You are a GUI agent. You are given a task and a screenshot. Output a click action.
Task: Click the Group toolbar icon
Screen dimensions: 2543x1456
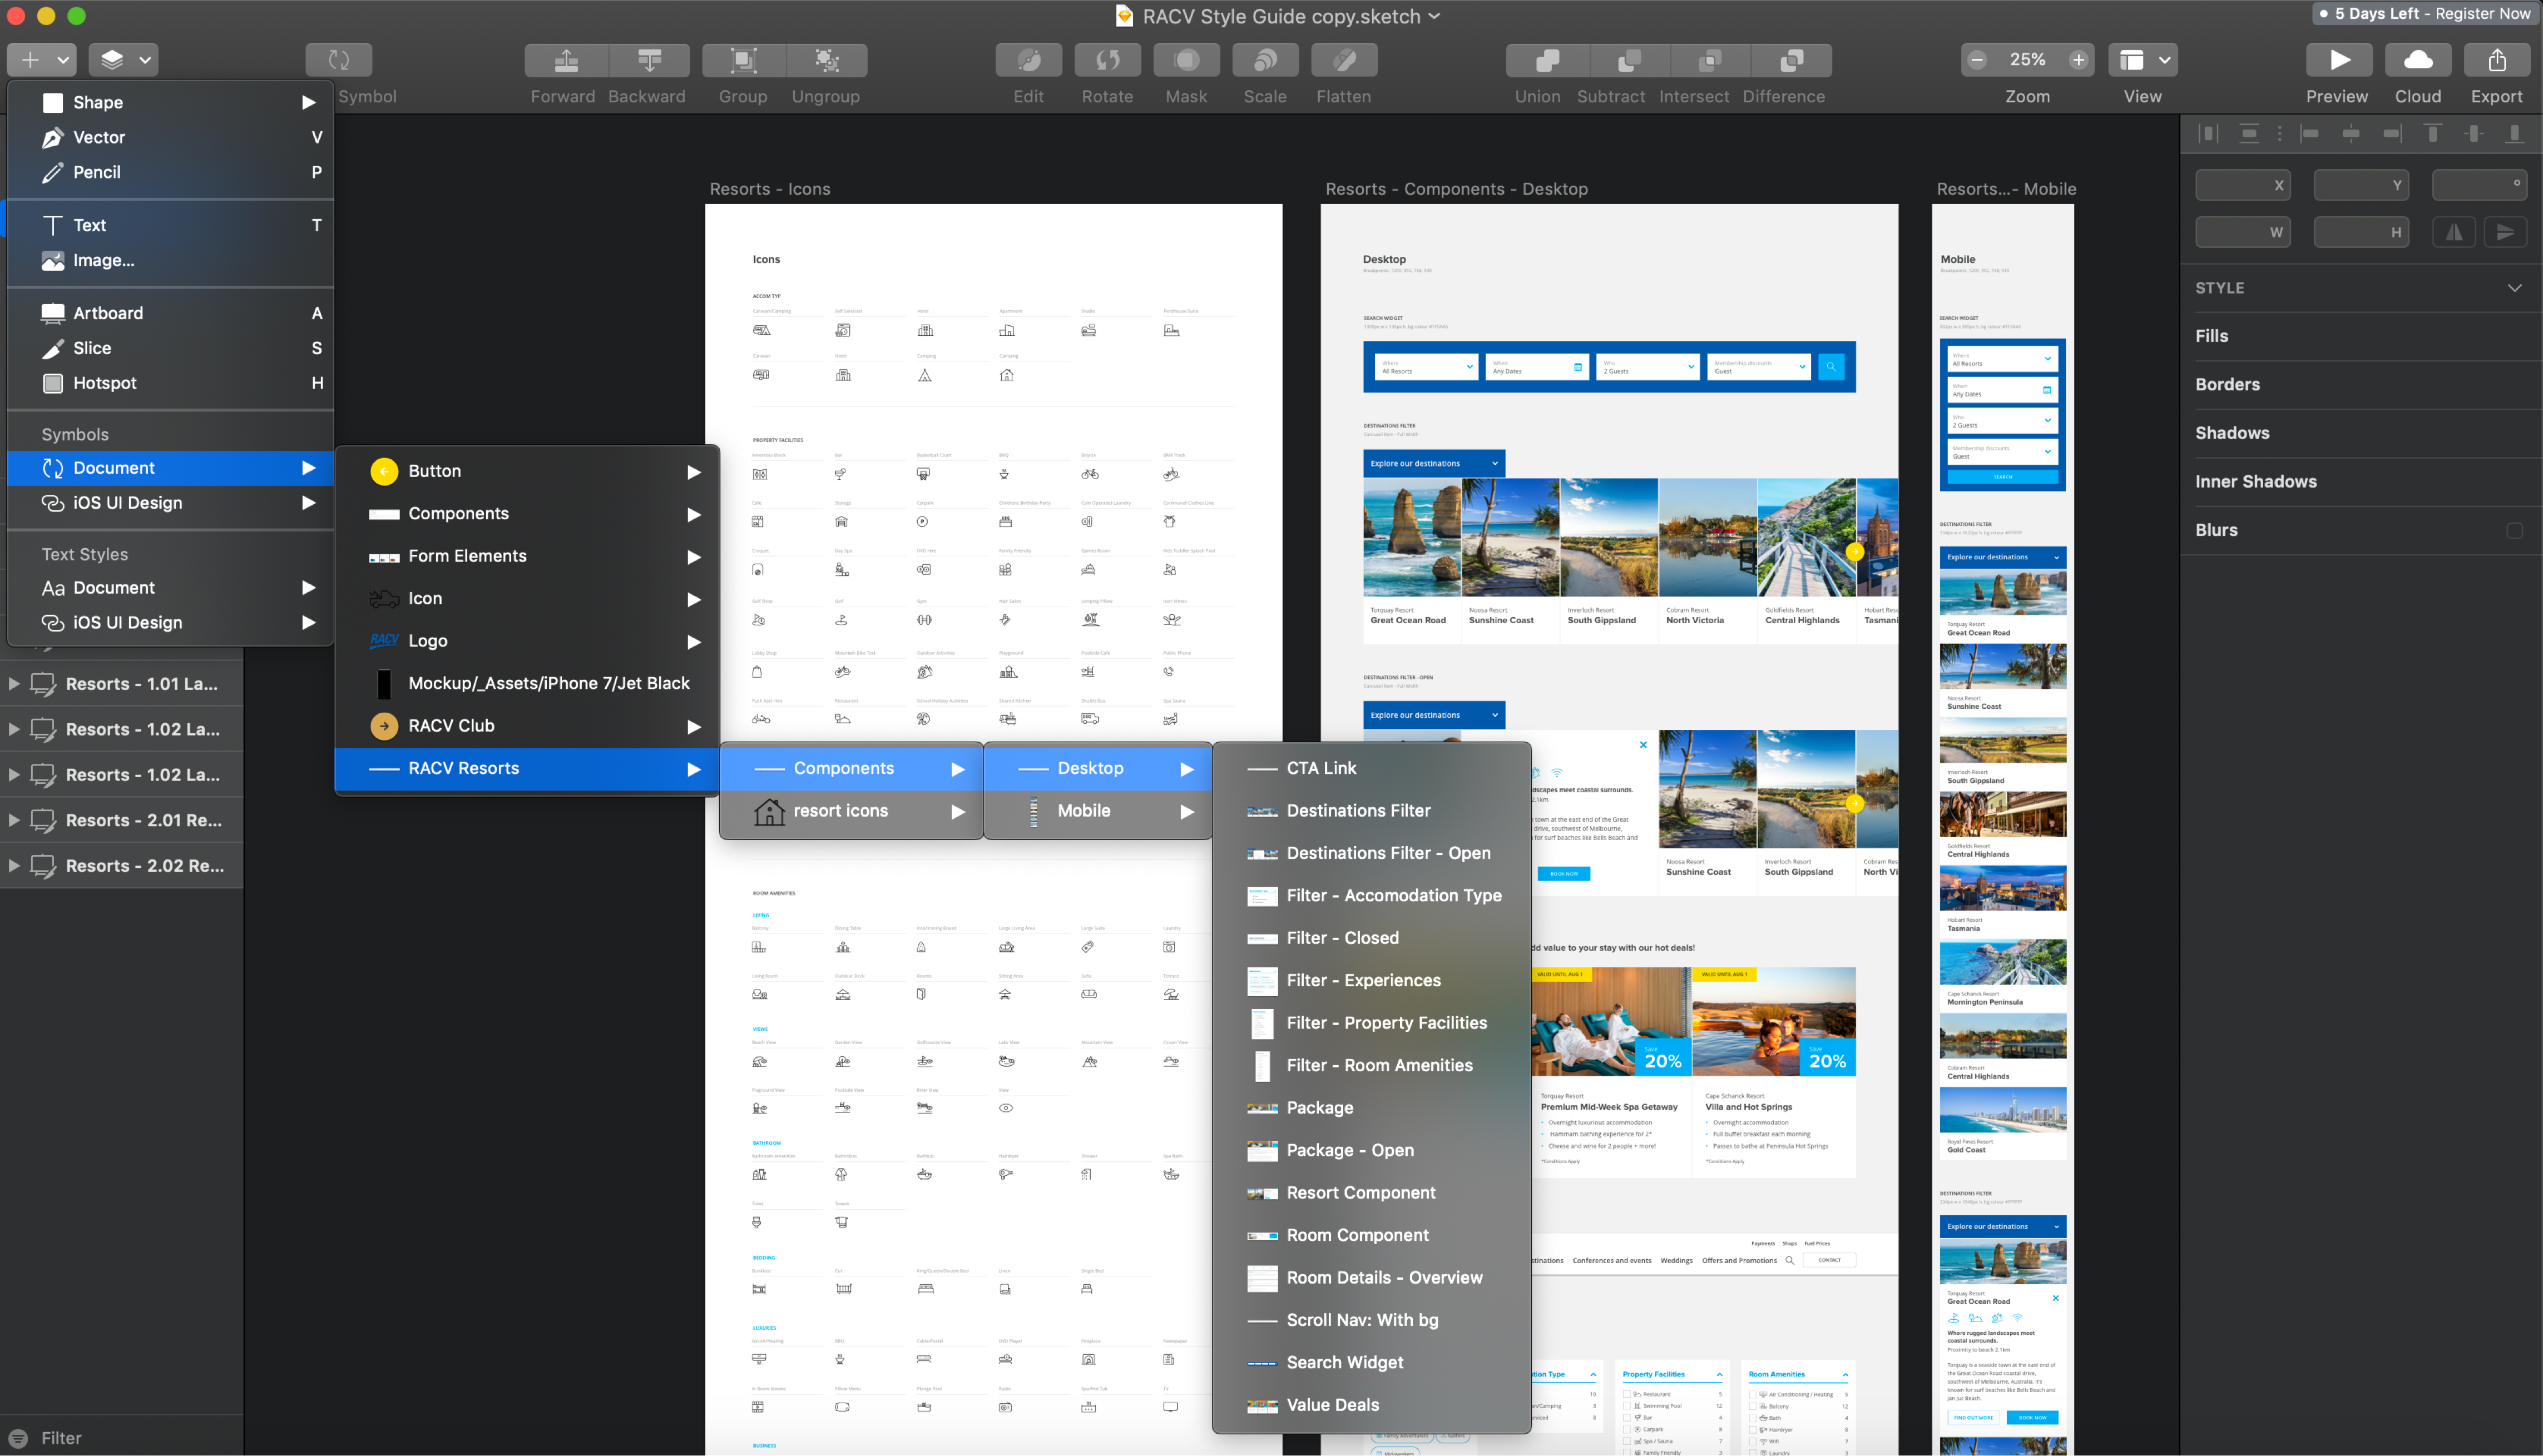tap(743, 60)
